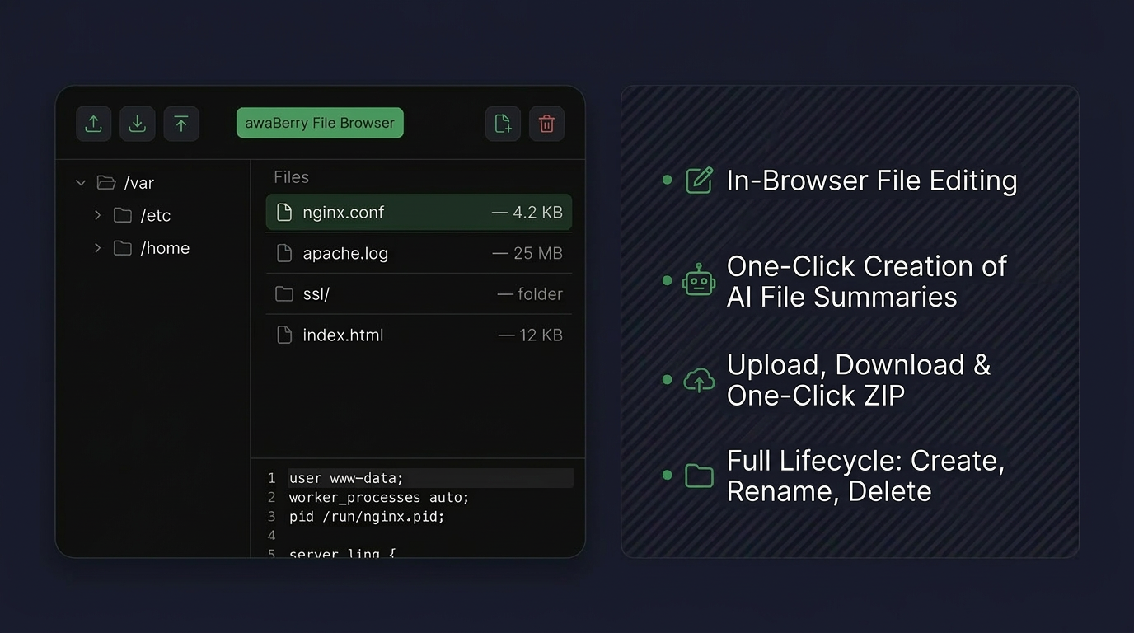Expand the /home directory
This screenshot has height=633, width=1134.
point(97,247)
